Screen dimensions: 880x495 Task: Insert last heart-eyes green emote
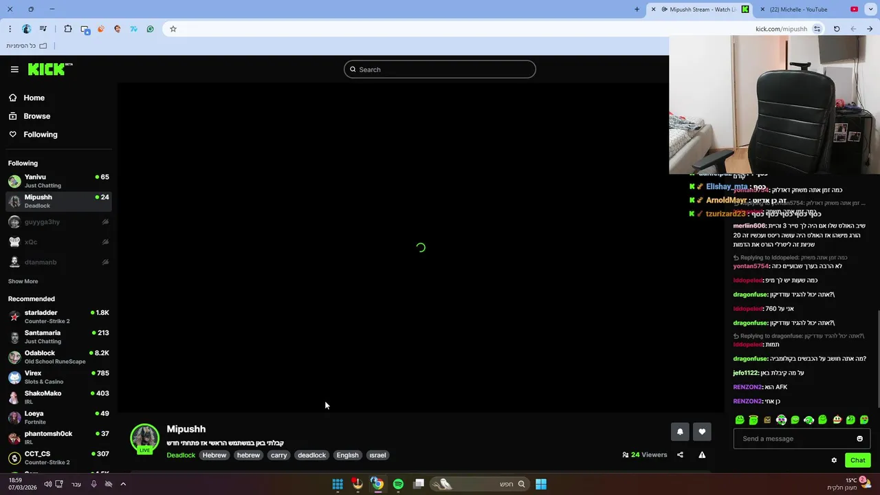pyautogui.click(x=864, y=419)
